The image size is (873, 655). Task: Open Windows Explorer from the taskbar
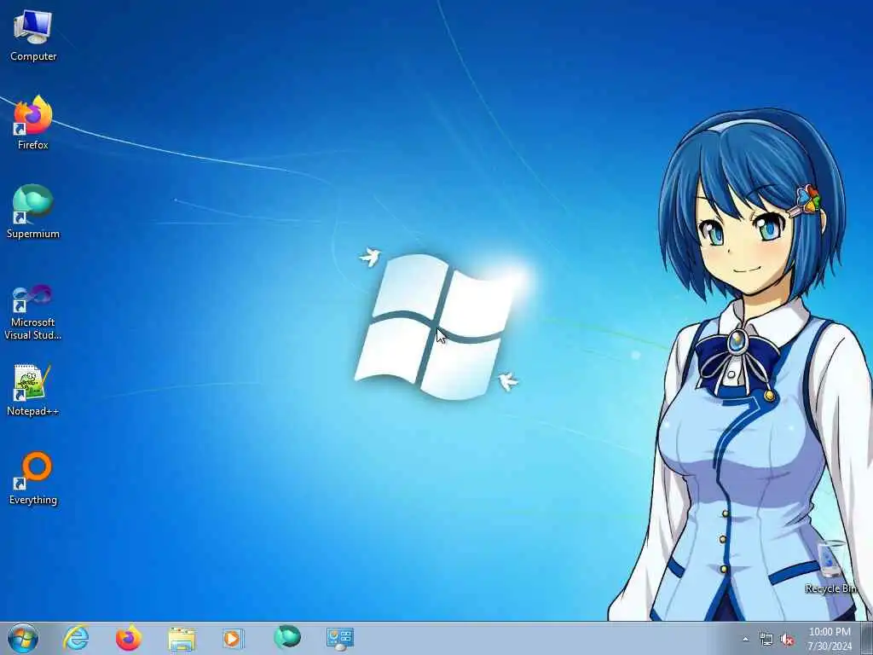pyautogui.click(x=182, y=639)
